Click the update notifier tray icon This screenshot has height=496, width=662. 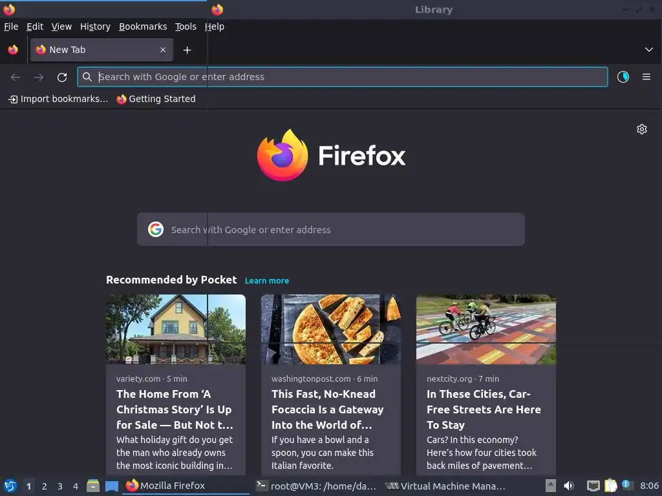[x=627, y=485]
